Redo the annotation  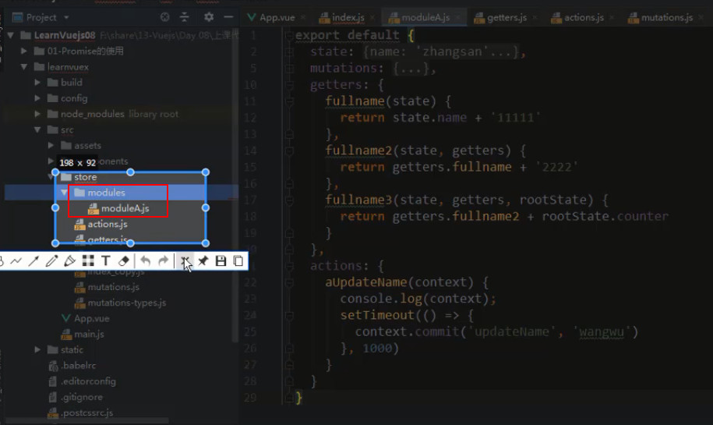coord(163,260)
